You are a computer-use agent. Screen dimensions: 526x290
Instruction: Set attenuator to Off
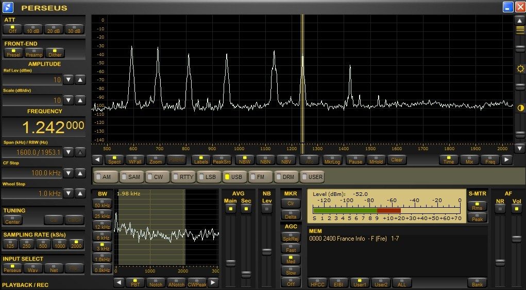[12, 29]
